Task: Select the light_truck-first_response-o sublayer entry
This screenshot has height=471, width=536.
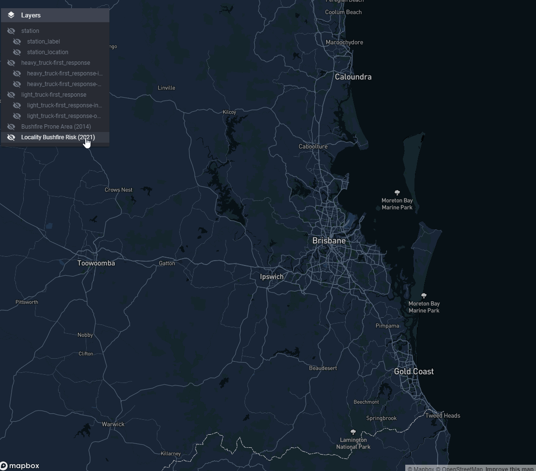Action: pyautogui.click(x=64, y=116)
